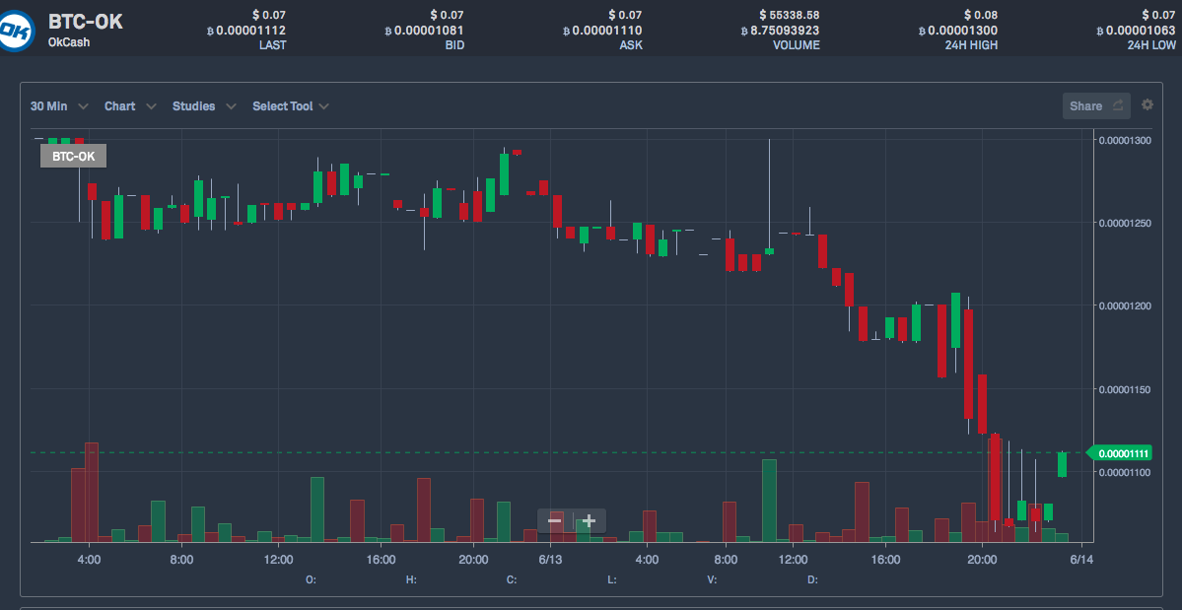Open the Chart type dropdown
This screenshot has width=1182, height=610.
click(x=130, y=106)
